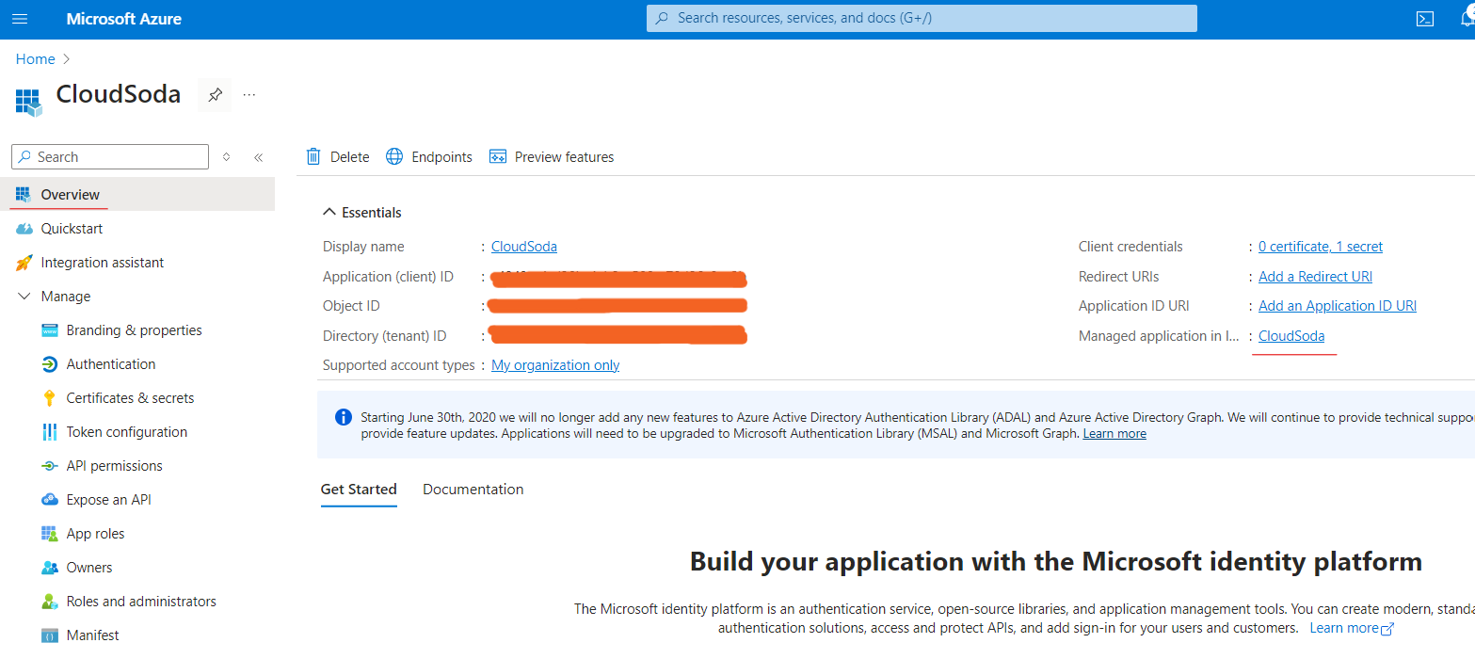Open Certificates & secrets page
The width and height of the screenshot is (1475, 659).
[x=131, y=398]
